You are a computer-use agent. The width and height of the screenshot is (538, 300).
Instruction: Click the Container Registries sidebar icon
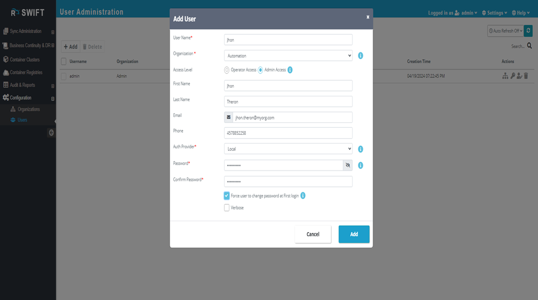click(x=5, y=72)
